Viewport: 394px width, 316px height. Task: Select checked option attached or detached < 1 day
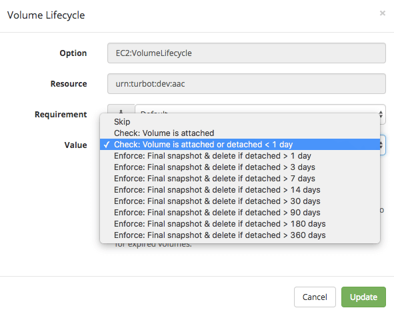[240, 145]
